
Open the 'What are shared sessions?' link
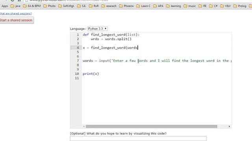(16, 14)
